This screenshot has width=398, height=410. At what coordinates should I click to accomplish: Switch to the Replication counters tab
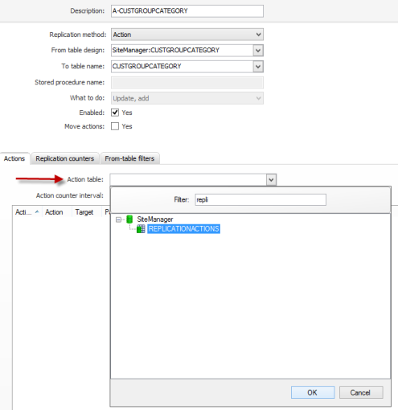pos(65,158)
